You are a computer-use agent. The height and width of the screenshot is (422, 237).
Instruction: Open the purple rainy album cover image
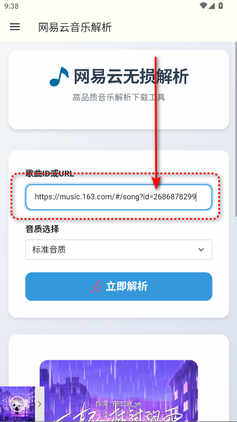tap(118, 391)
